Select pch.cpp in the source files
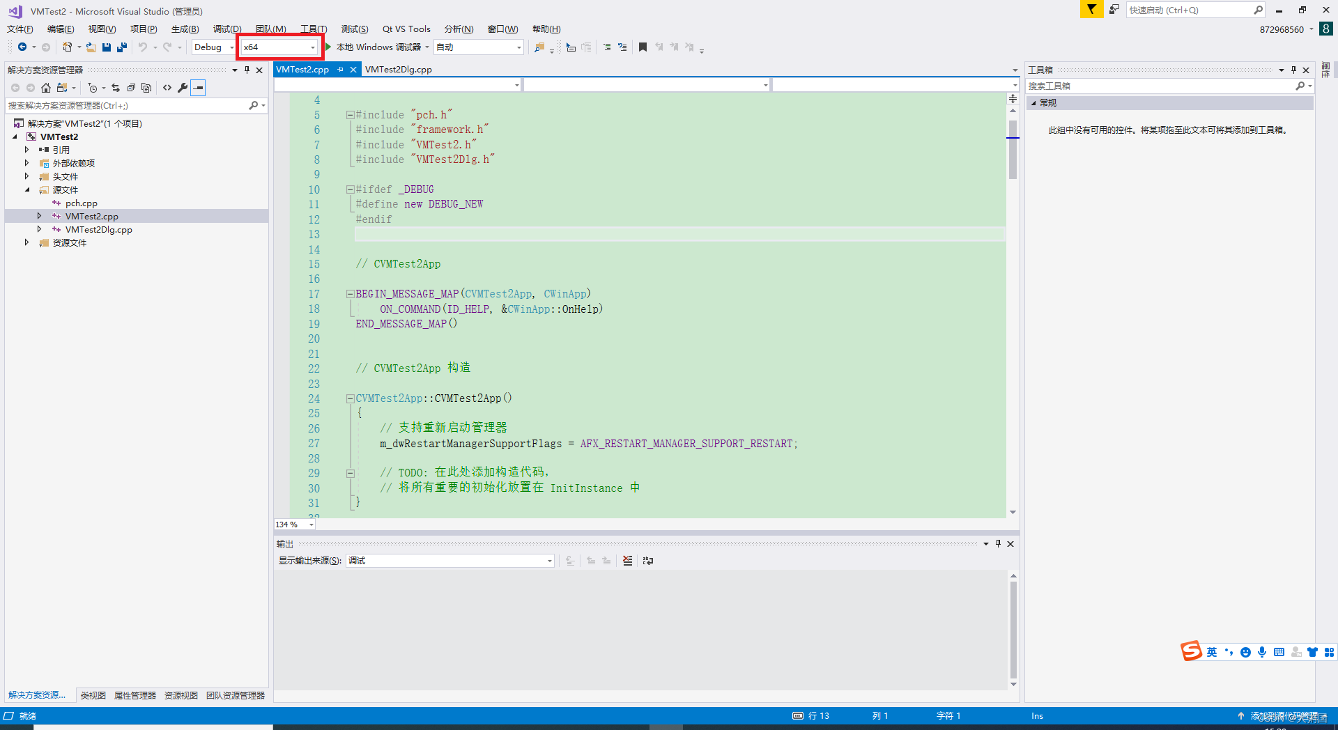This screenshot has width=1338, height=730. click(x=82, y=203)
